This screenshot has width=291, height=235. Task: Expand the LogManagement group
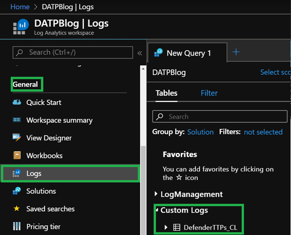tap(156, 194)
